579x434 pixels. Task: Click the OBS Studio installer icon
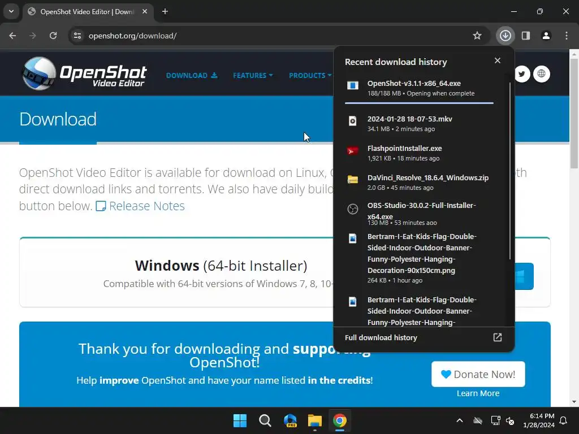[353, 209]
